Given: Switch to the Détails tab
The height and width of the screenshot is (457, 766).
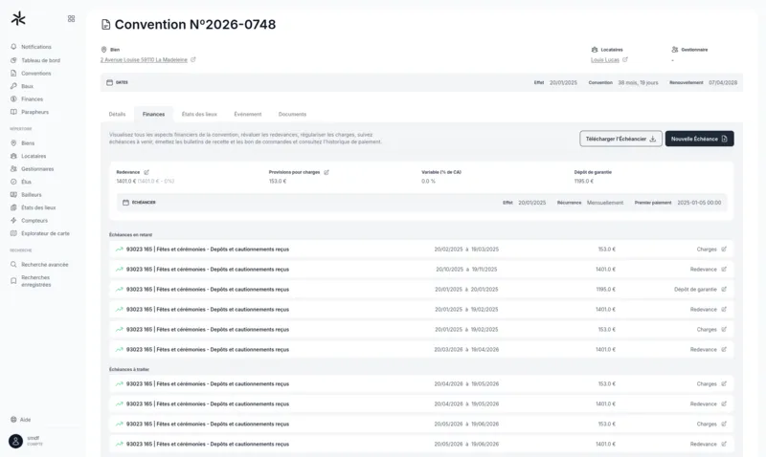Looking at the screenshot, I should (118, 114).
